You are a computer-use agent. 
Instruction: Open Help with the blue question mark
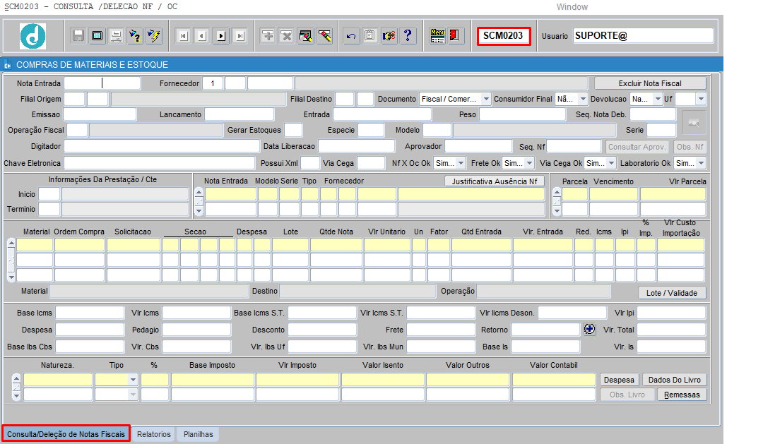pyautogui.click(x=408, y=36)
